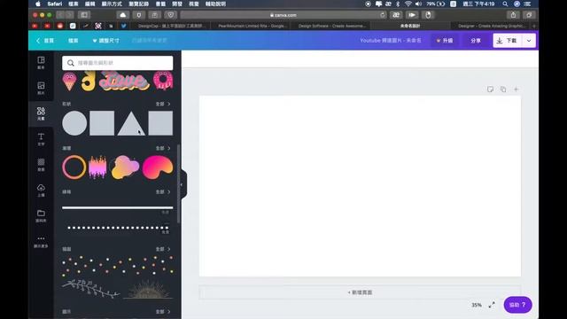Expand bottom category via 全部 arrow
Screen dimensions: 567x319
(x=163, y=312)
